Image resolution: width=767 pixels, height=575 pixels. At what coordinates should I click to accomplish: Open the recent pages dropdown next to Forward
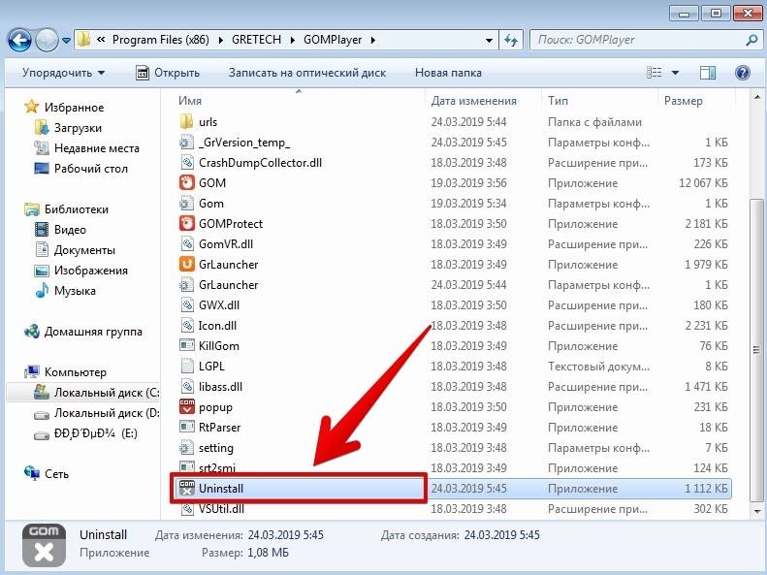67,41
